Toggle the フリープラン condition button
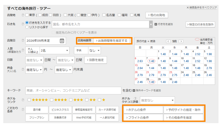Screen dimensions: 224x128 point(37,118)
